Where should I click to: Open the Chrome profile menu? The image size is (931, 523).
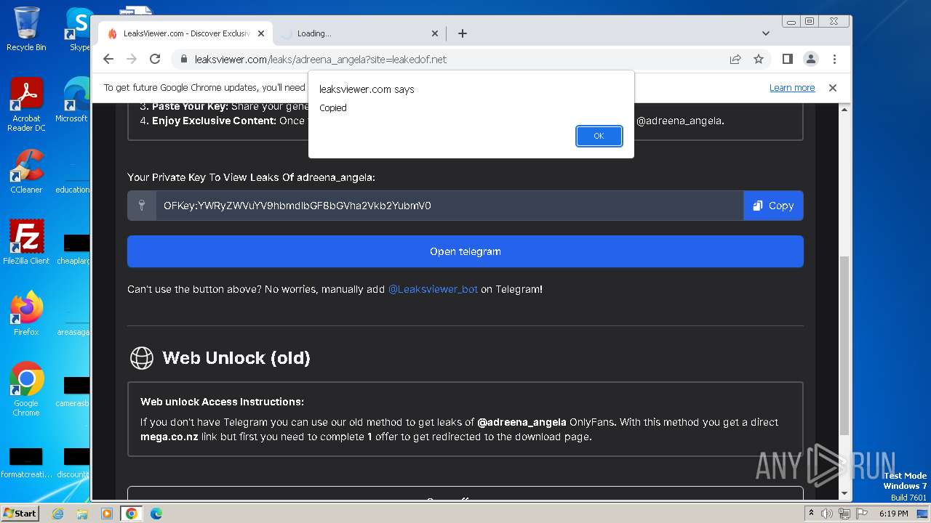[x=810, y=59]
